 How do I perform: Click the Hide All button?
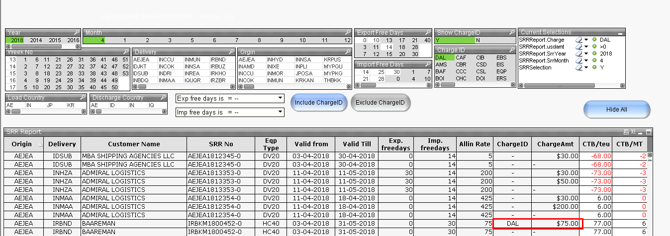tap(617, 110)
